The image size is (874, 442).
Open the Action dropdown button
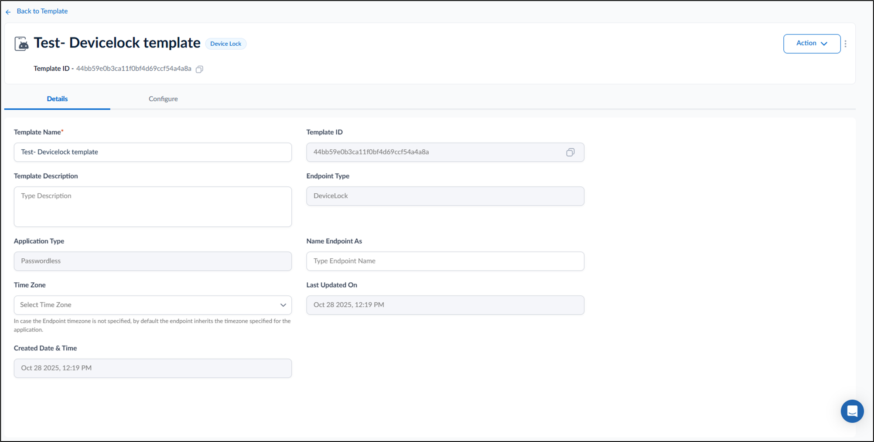pos(812,44)
